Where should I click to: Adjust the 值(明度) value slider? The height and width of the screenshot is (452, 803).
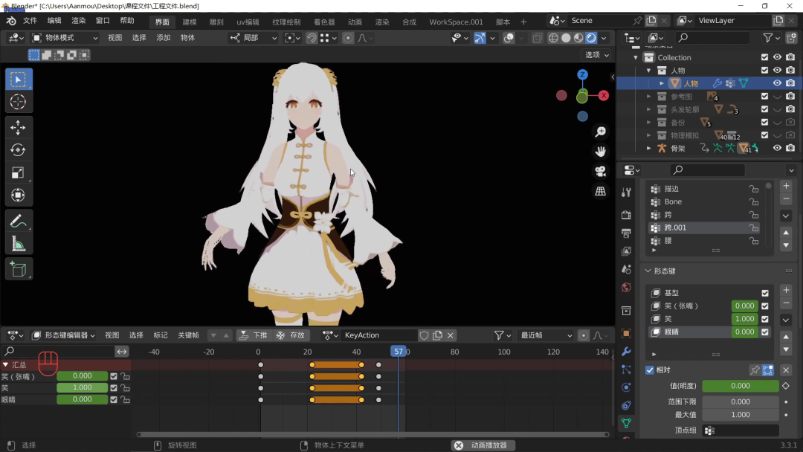pyautogui.click(x=740, y=386)
